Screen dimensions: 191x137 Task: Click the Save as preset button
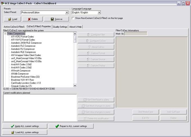pyautogui.click(x=56, y=19)
